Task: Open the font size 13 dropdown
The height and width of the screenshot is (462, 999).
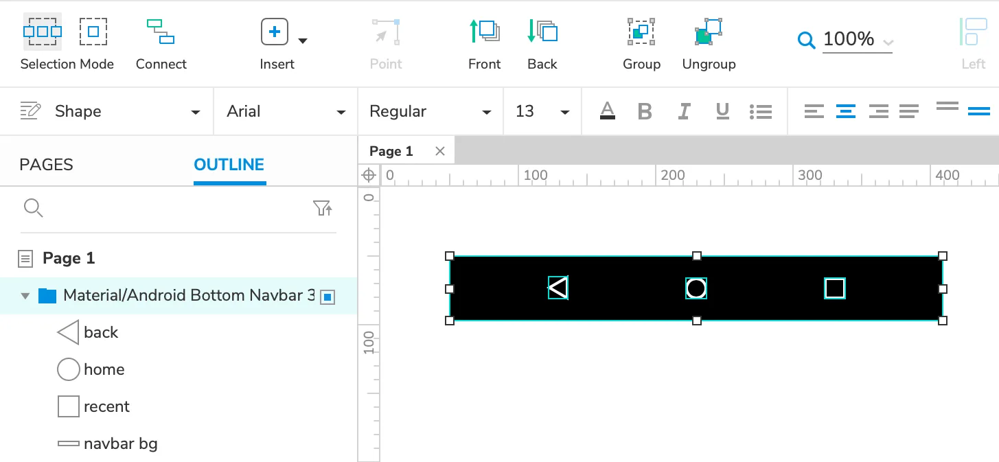Action: 542,111
